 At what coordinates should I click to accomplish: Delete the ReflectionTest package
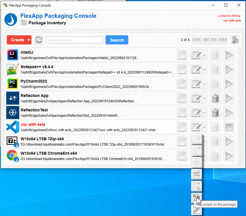215,113
